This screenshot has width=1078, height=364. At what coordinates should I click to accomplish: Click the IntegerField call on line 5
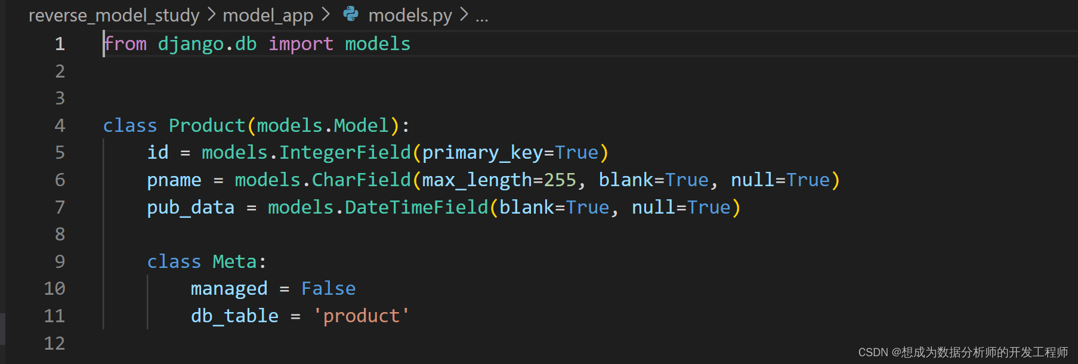click(345, 153)
